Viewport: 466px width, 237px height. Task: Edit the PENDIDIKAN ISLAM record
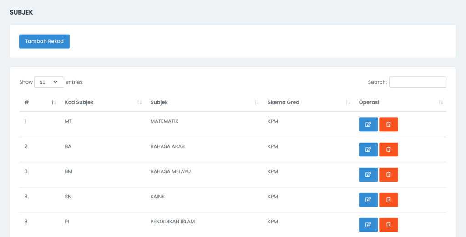coord(368,225)
